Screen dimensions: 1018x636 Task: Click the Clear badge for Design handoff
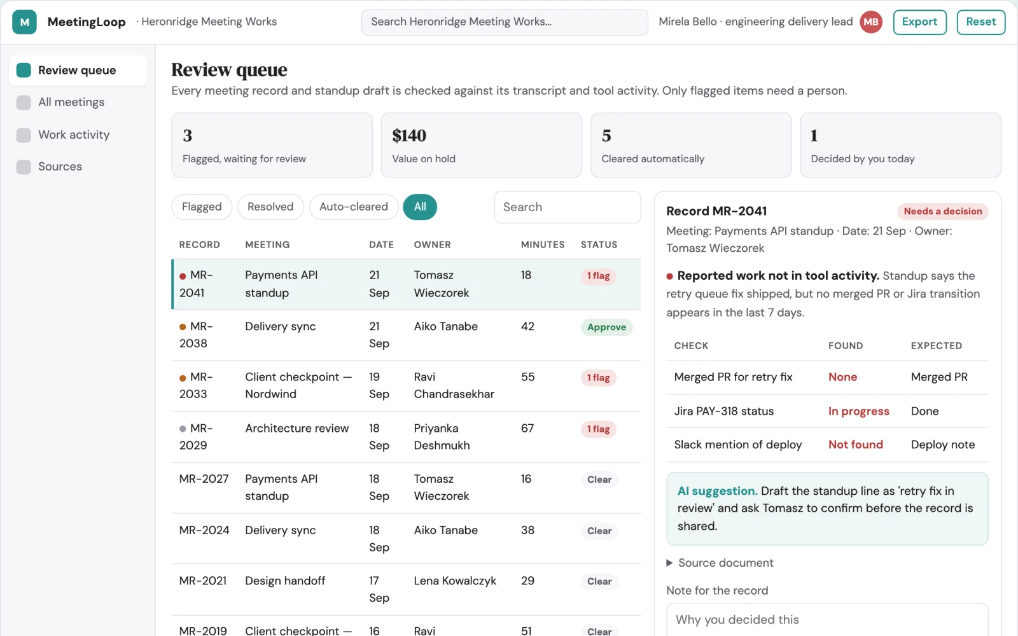(599, 581)
